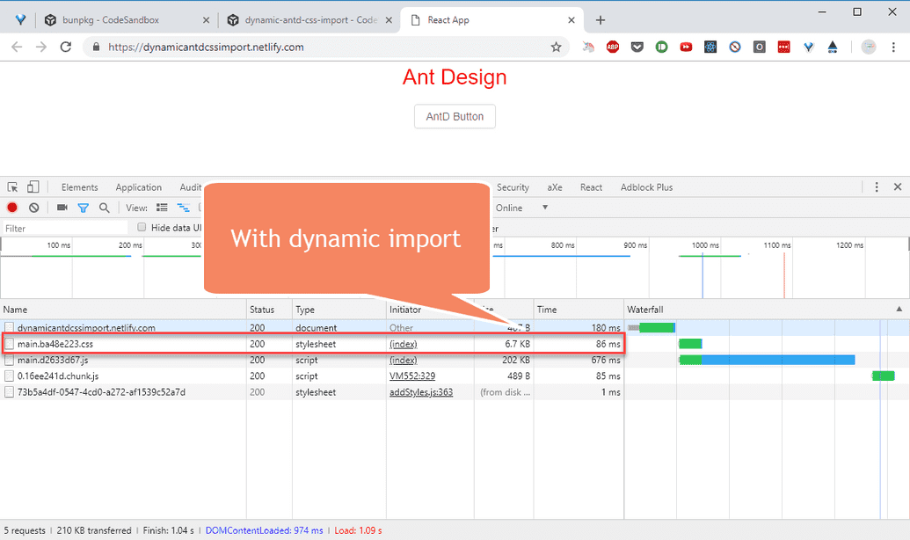
Task: Open the screenshot capture camera icon
Action: (x=62, y=208)
